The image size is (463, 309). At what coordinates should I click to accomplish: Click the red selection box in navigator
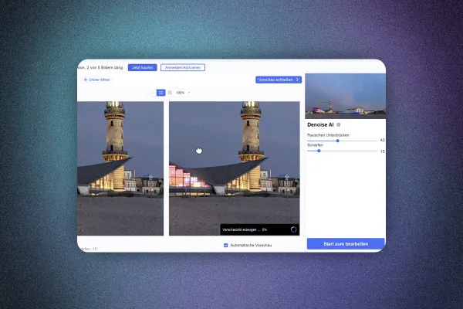coord(328,110)
